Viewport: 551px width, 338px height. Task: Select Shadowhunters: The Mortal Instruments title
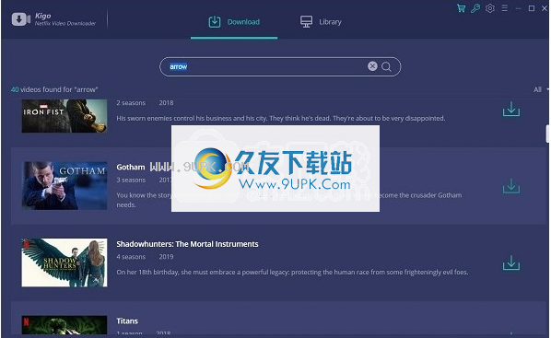[x=187, y=244]
